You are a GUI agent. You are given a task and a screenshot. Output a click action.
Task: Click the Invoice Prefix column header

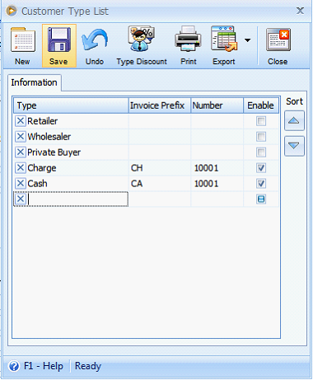click(x=160, y=106)
